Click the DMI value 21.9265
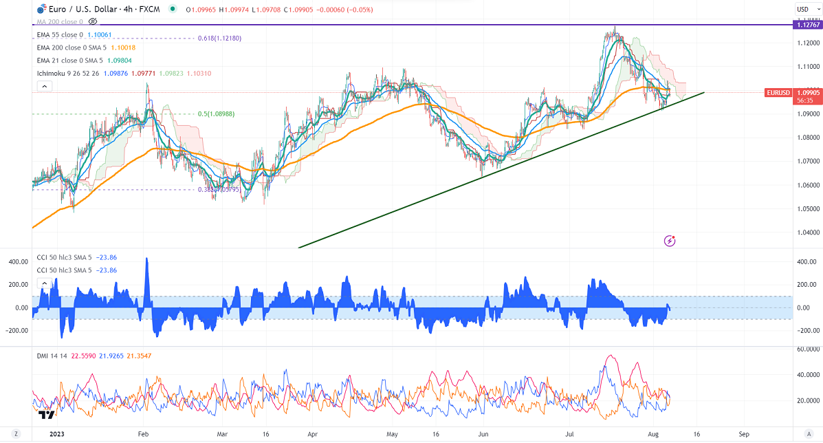Viewport: 823px width, 443px height. [x=111, y=356]
